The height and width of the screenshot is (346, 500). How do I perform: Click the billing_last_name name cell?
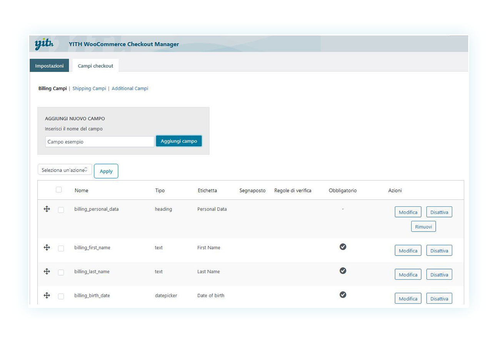pos(92,271)
